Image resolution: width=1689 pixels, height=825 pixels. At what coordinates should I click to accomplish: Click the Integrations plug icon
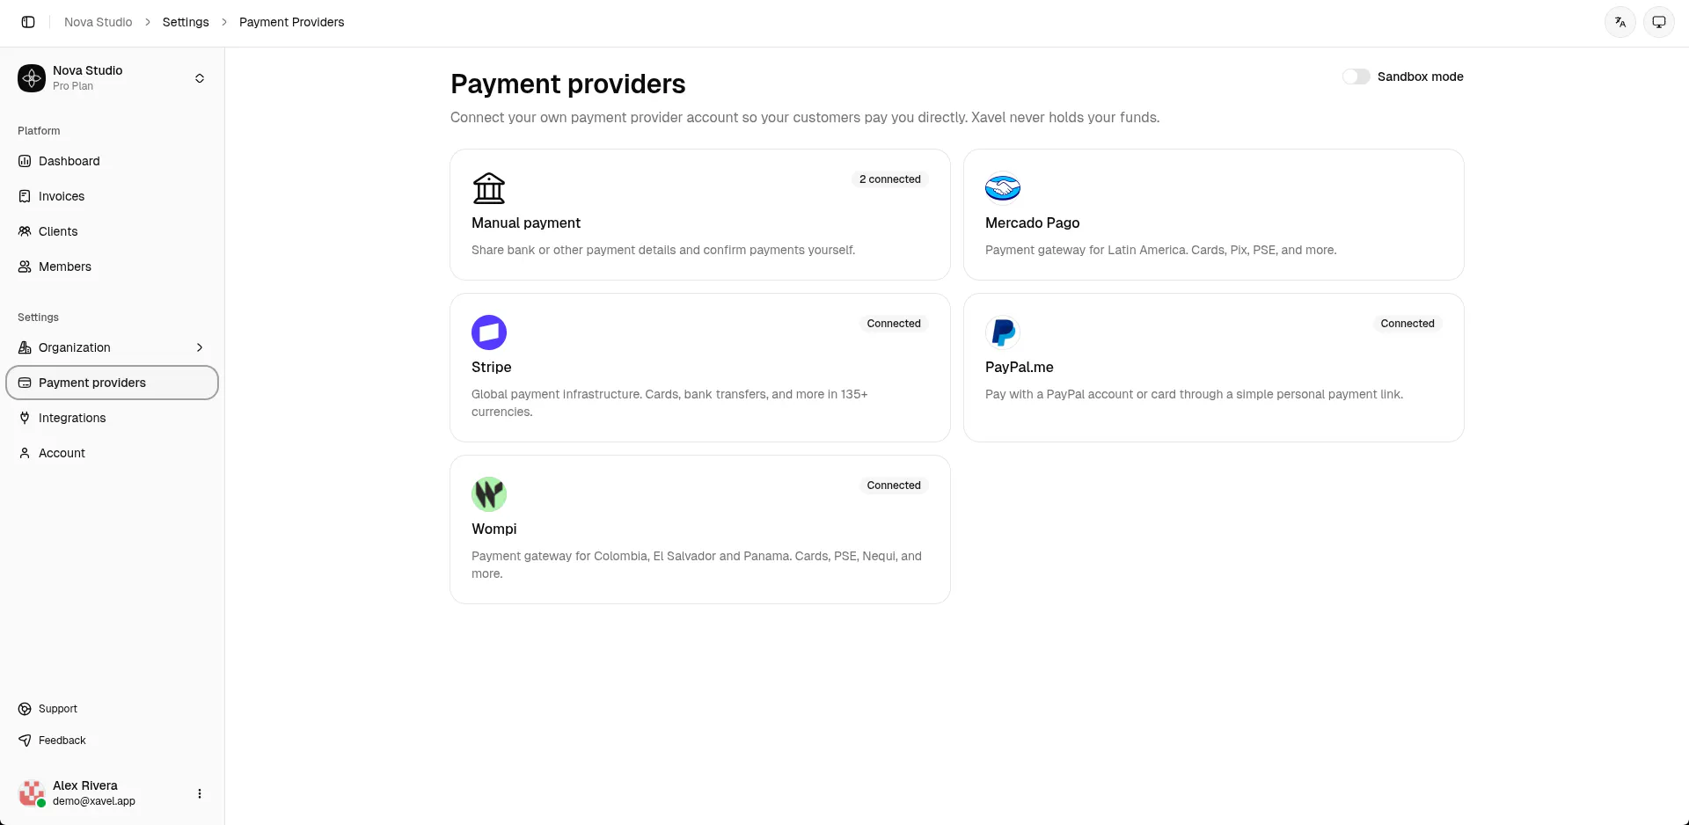(25, 418)
